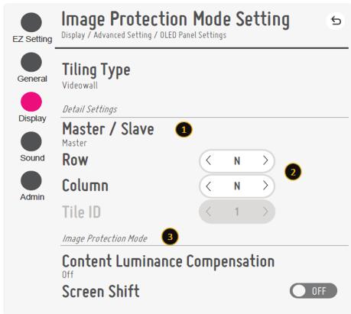Screen dimensions: 351x314
Task: Click the Tile ID right chevron
Action: point(265,212)
